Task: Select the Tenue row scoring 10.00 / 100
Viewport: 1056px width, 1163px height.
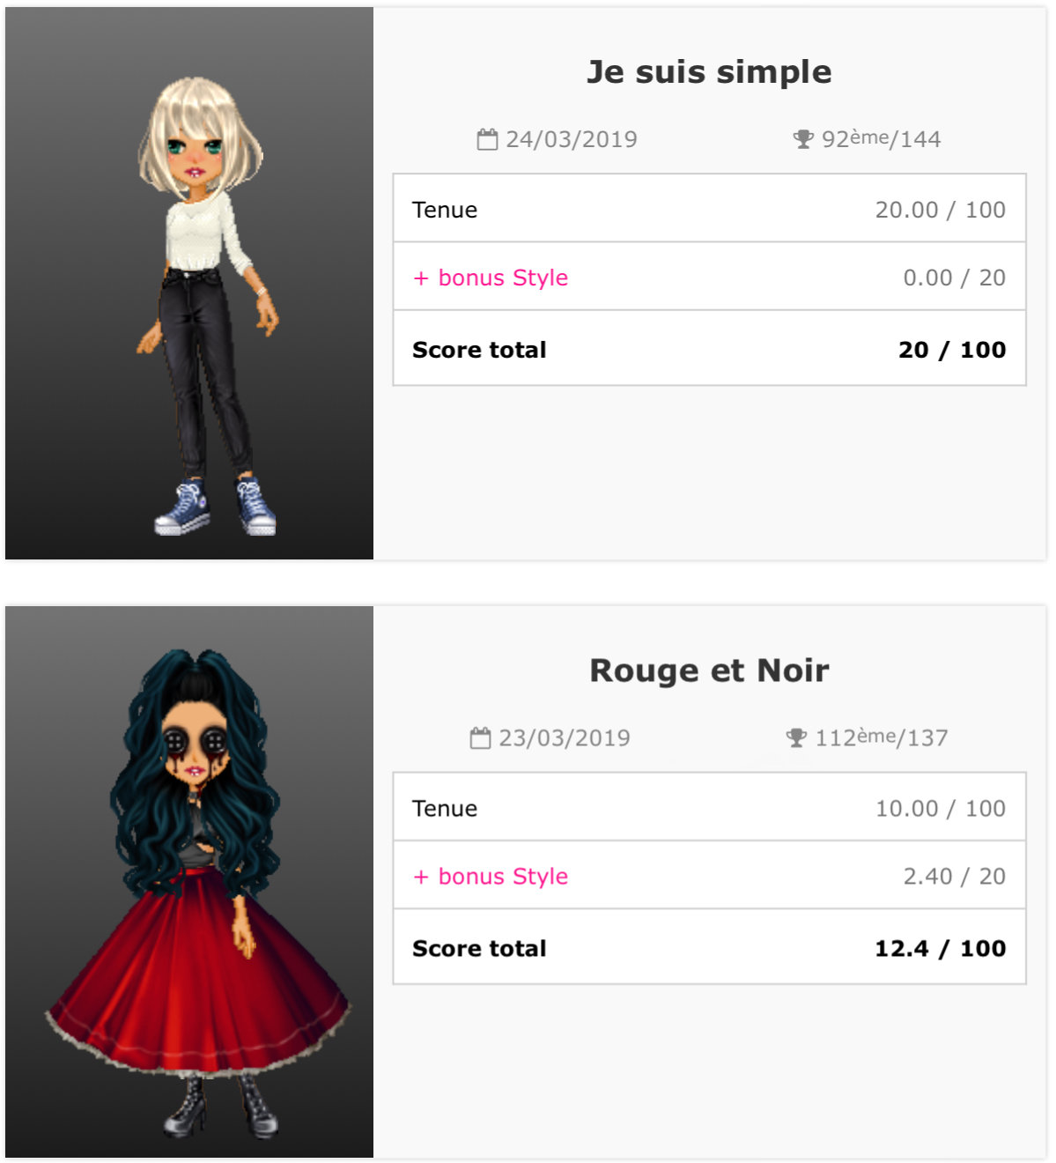Action: [709, 808]
